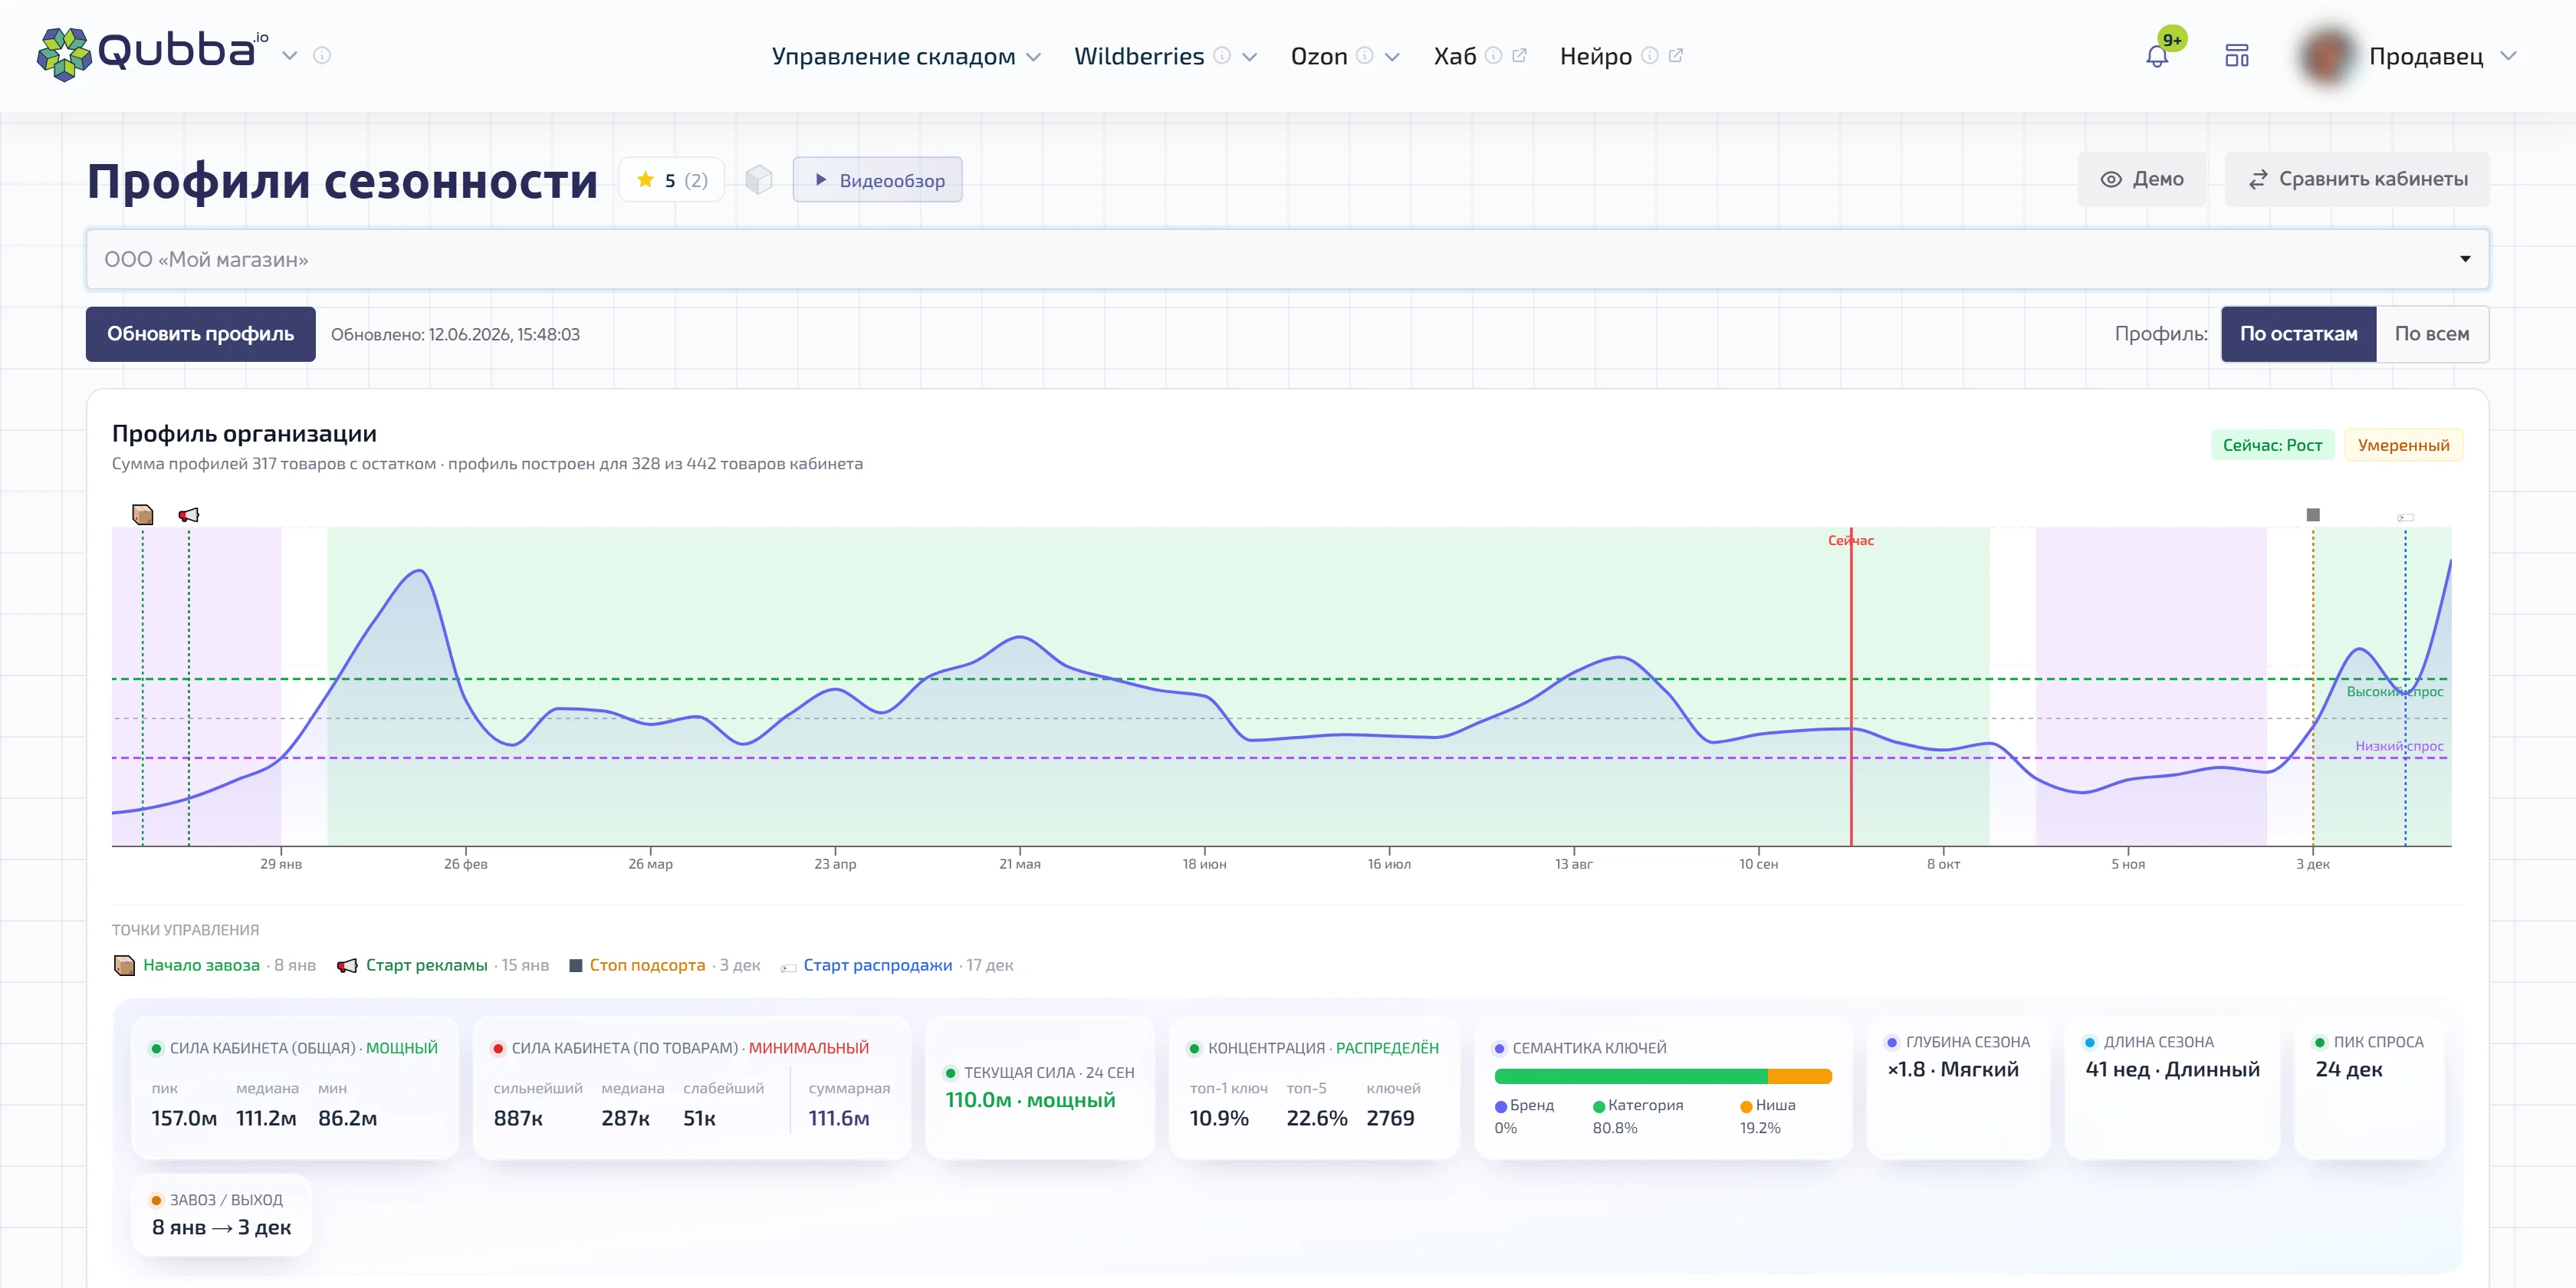Expand the chevron next to Qubba logo
The height and width of the screenshot is (1288, 2576).
290,56
